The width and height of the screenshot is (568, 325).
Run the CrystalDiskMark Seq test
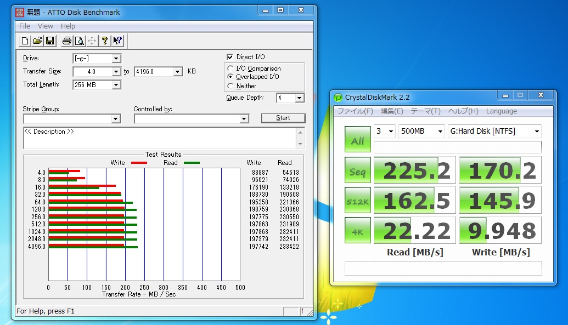point(357,171)
